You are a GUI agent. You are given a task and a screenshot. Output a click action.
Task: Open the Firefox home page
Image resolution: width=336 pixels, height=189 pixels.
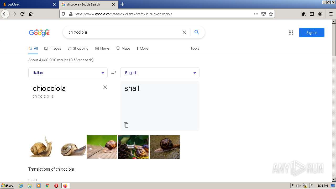pyautogui.click(x=31, y=14)
